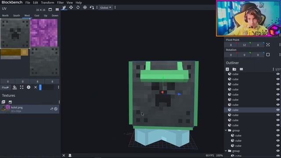This screenshot has width=281, height=158.
Task: Open the Pivot Point three-dot menu
Action: [280, 45]
